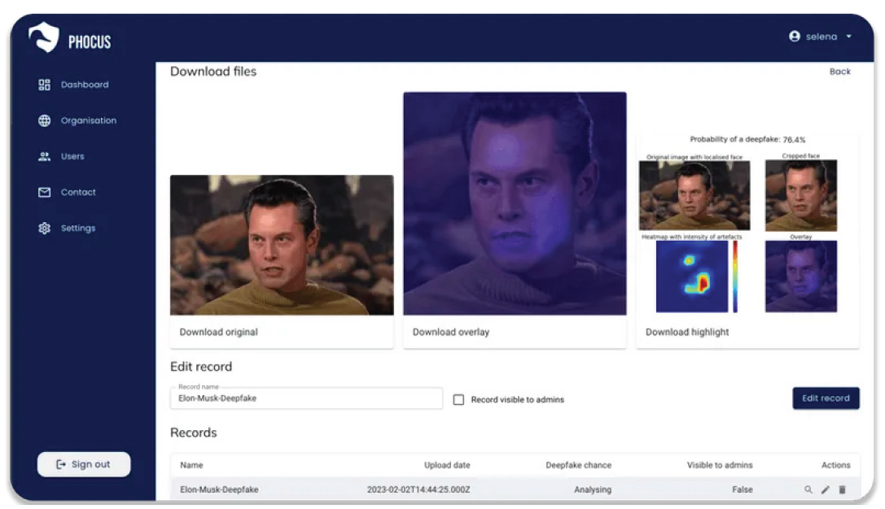The image size is (885, 509).
Task: Click the Probability of a deepfake 76.4% text
Action: [747, 139]
